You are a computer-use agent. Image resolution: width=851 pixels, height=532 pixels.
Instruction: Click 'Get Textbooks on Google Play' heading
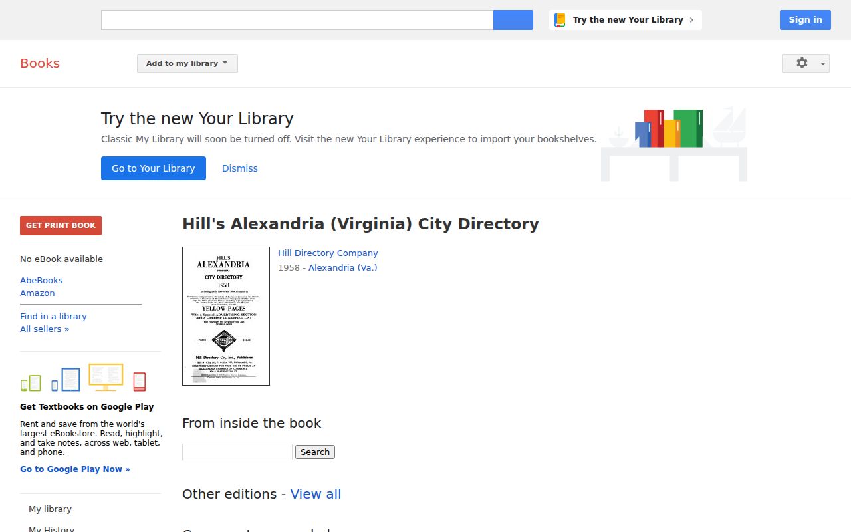(86, 406)
